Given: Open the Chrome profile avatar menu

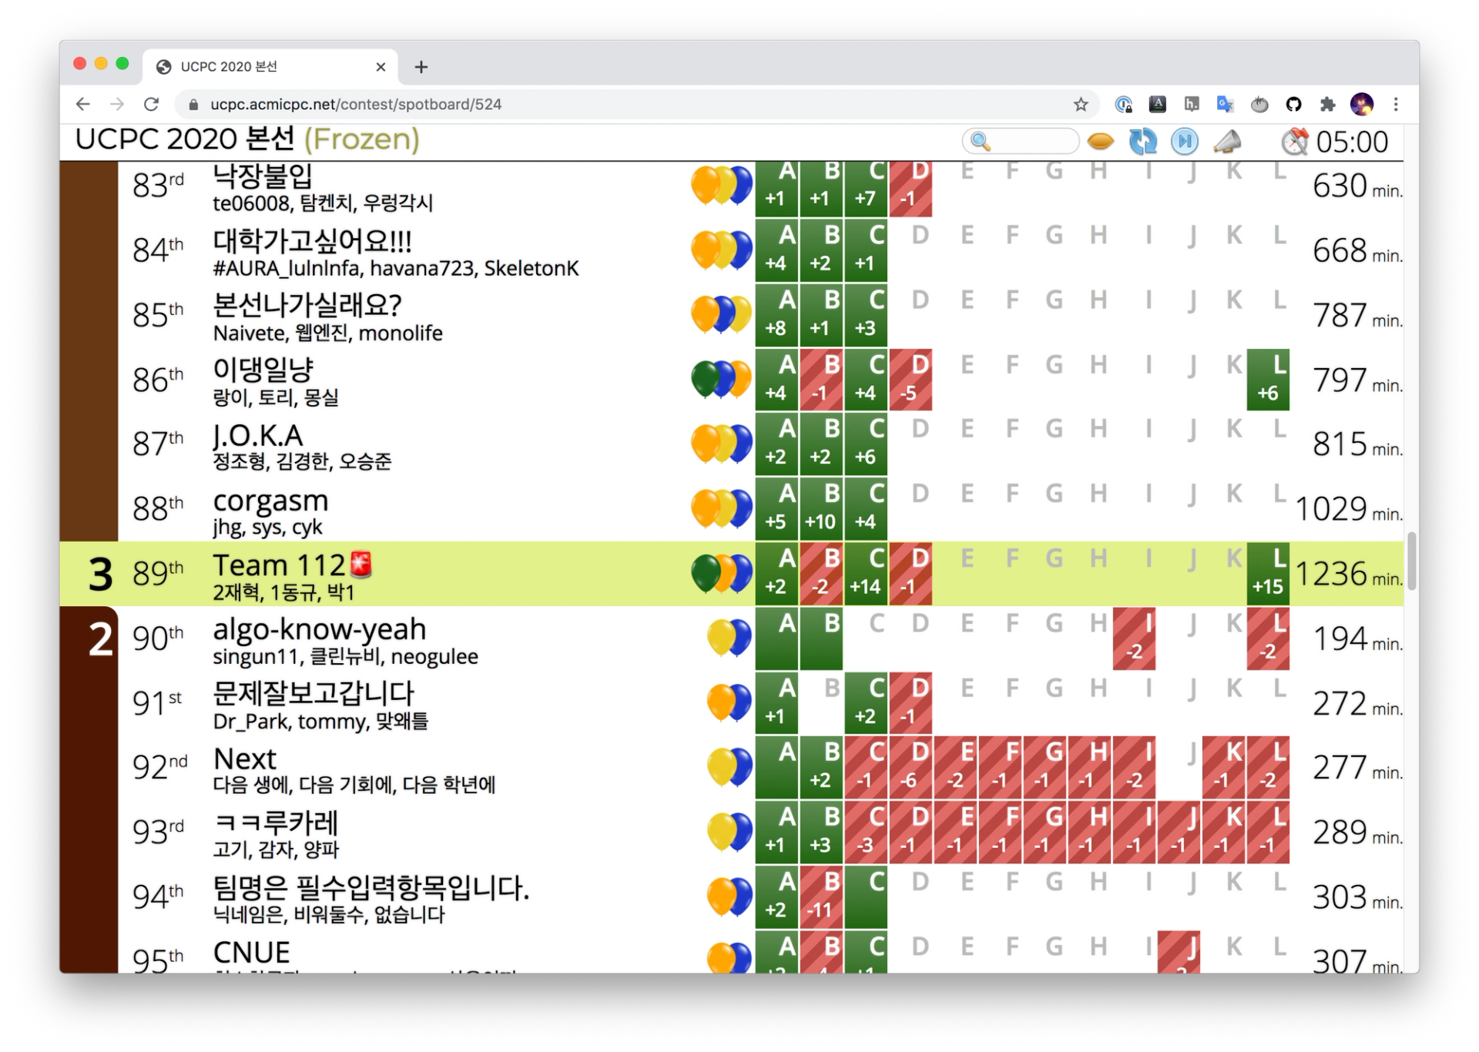Looking at the screenshot, I should pyautogui.click(x=1361, y=105).
